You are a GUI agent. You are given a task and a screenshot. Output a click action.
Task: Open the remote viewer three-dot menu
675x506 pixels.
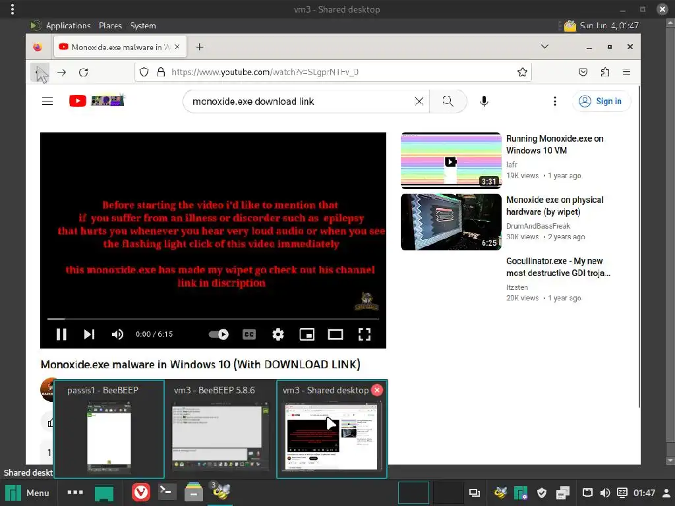click(x=12, y=9)
